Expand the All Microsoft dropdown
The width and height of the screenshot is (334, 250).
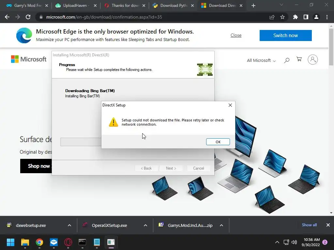pos(261,60)
